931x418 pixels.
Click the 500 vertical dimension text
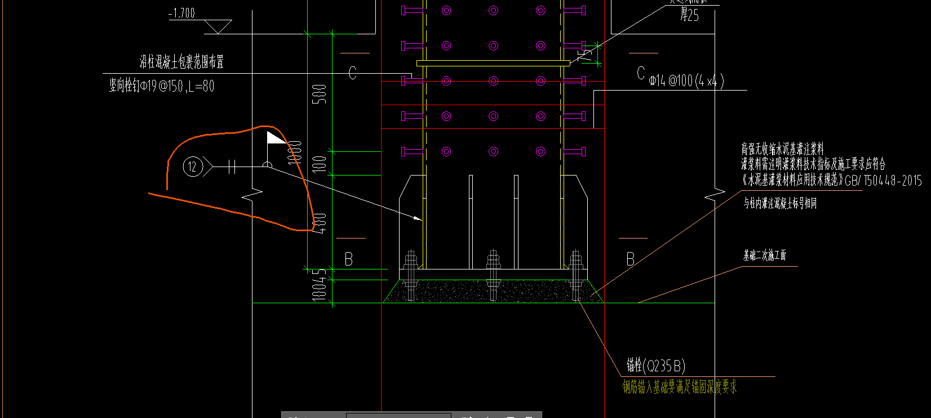319,94
